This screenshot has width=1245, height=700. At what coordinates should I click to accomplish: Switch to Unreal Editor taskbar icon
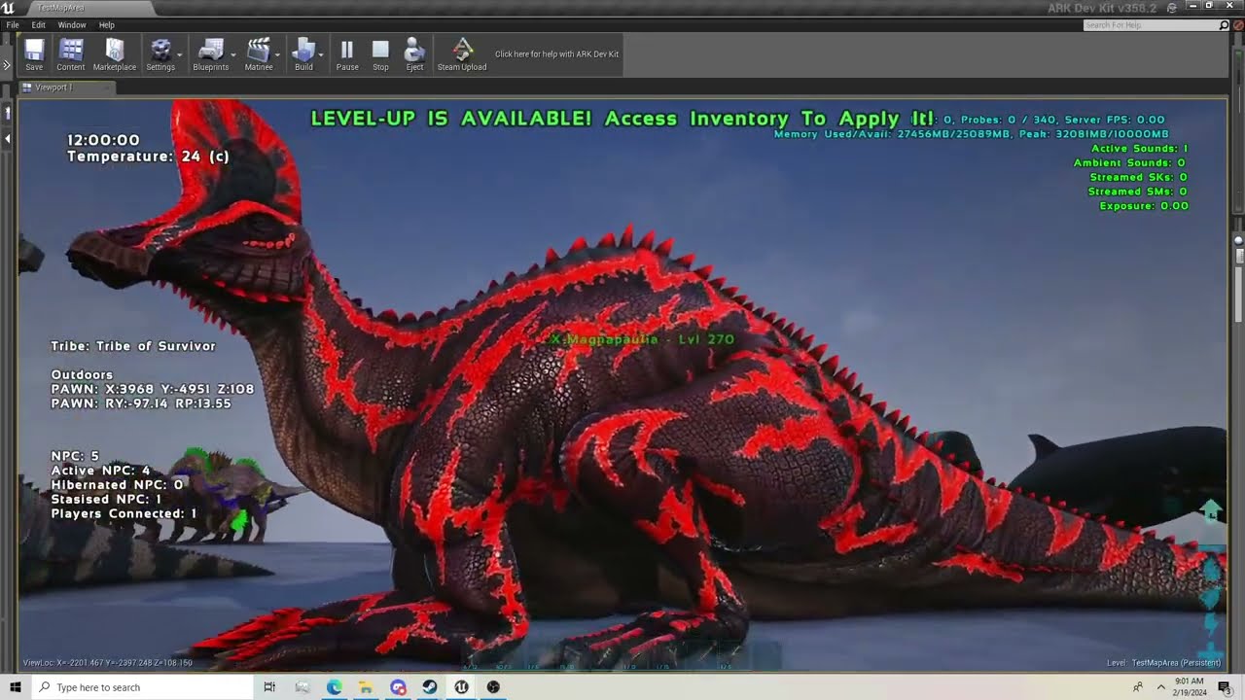tap(461, 687)
